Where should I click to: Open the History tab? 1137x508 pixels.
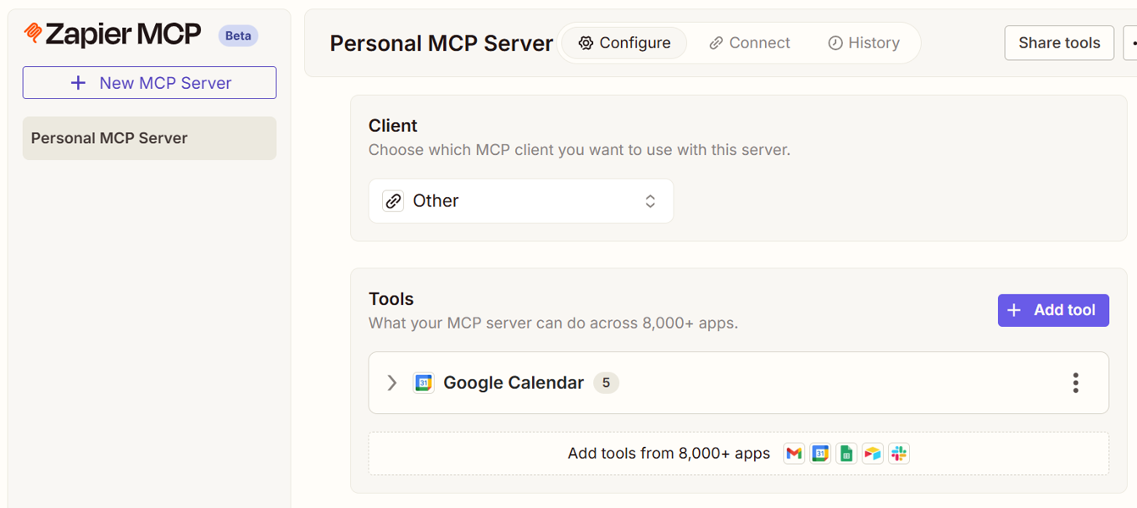tap(863, 42)
